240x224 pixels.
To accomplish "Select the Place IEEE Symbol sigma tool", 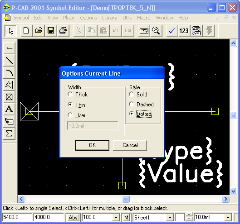I will [9, 134].
